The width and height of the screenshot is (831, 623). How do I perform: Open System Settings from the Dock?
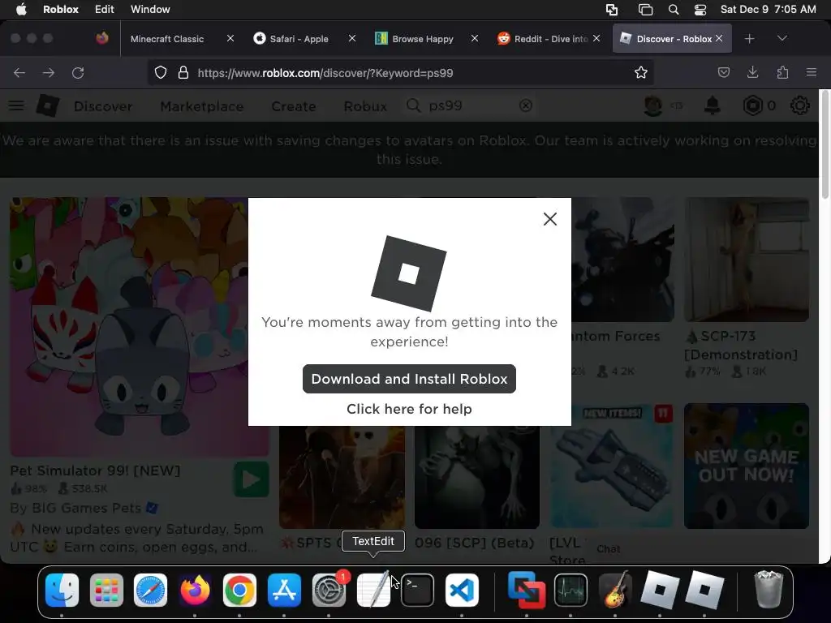tap(329, 591)
